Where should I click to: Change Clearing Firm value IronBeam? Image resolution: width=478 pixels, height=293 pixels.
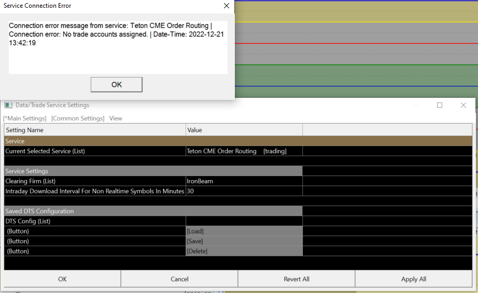[x=244, y=181]
